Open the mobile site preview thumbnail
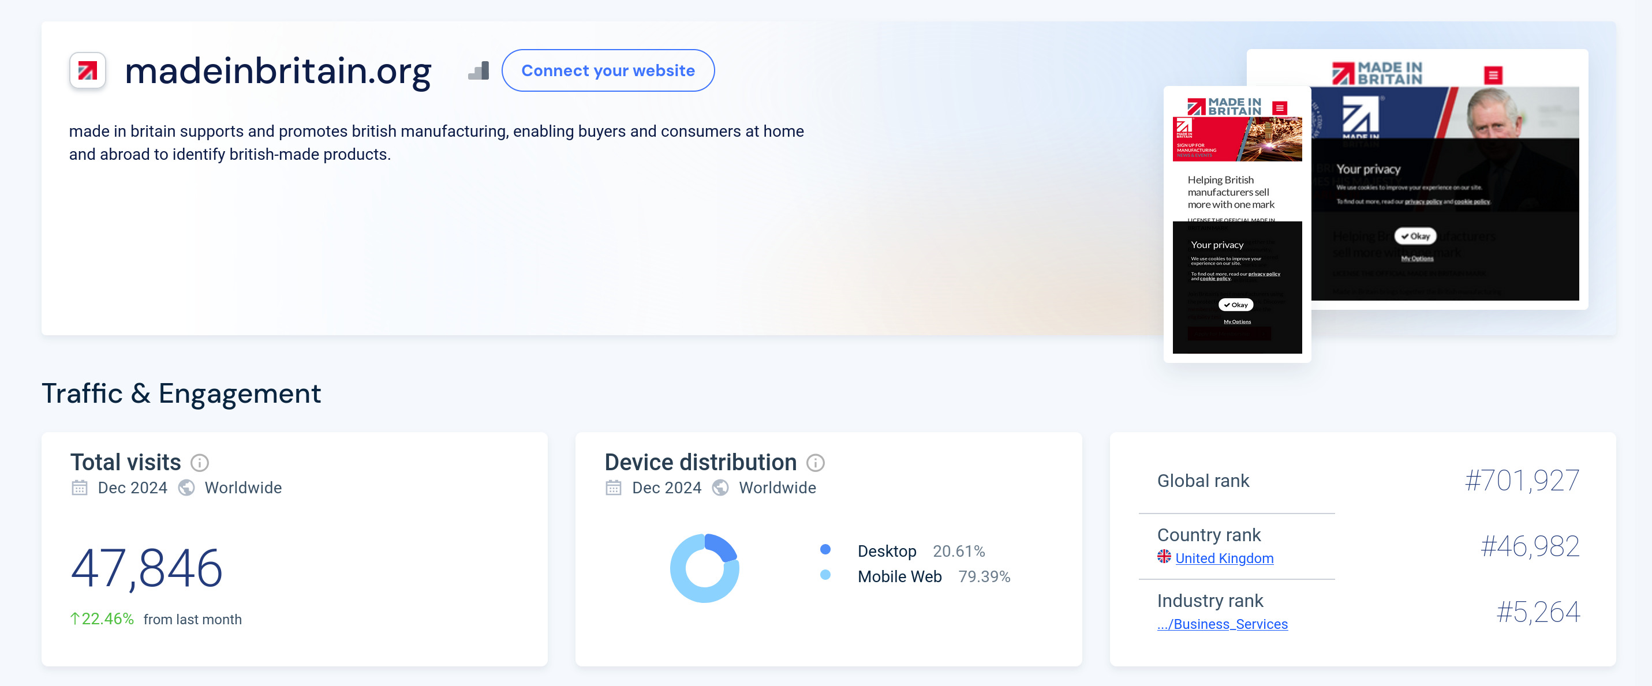This screenshot has width=1652, height=686. pyautogui.click(x=1236, y=224)
